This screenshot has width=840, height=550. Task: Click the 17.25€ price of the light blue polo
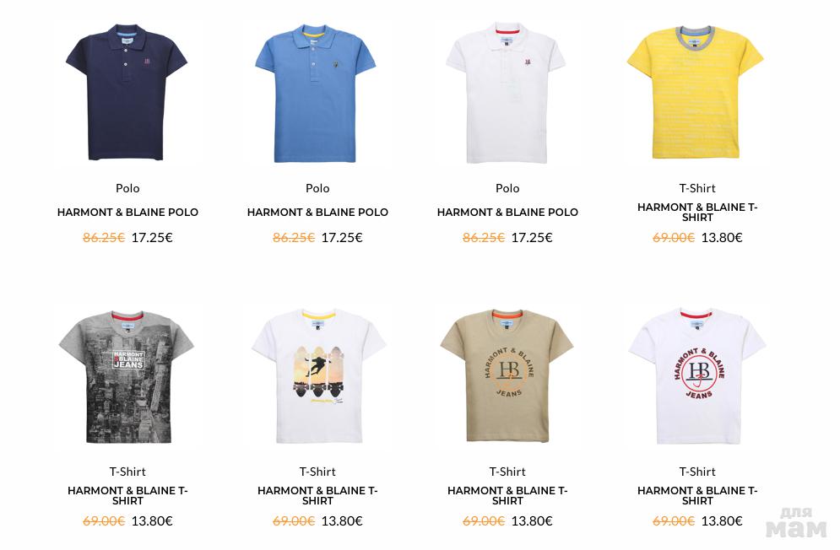point(342,238)
